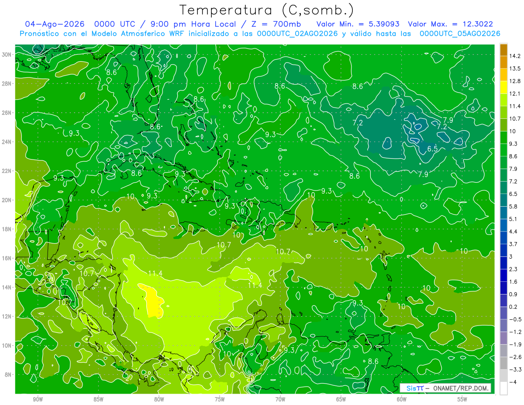Click the bright yellow warmest patch on map
524x405 pixels.
pos(153,301)
